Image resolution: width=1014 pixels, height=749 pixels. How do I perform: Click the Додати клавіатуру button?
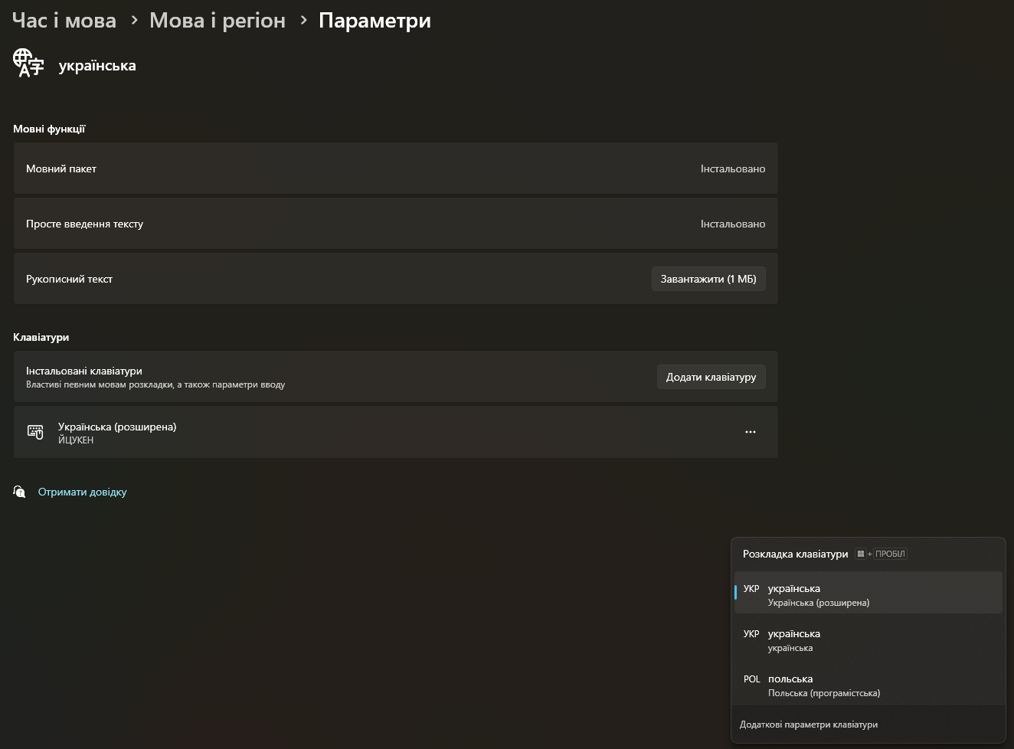tap(711, 376)
